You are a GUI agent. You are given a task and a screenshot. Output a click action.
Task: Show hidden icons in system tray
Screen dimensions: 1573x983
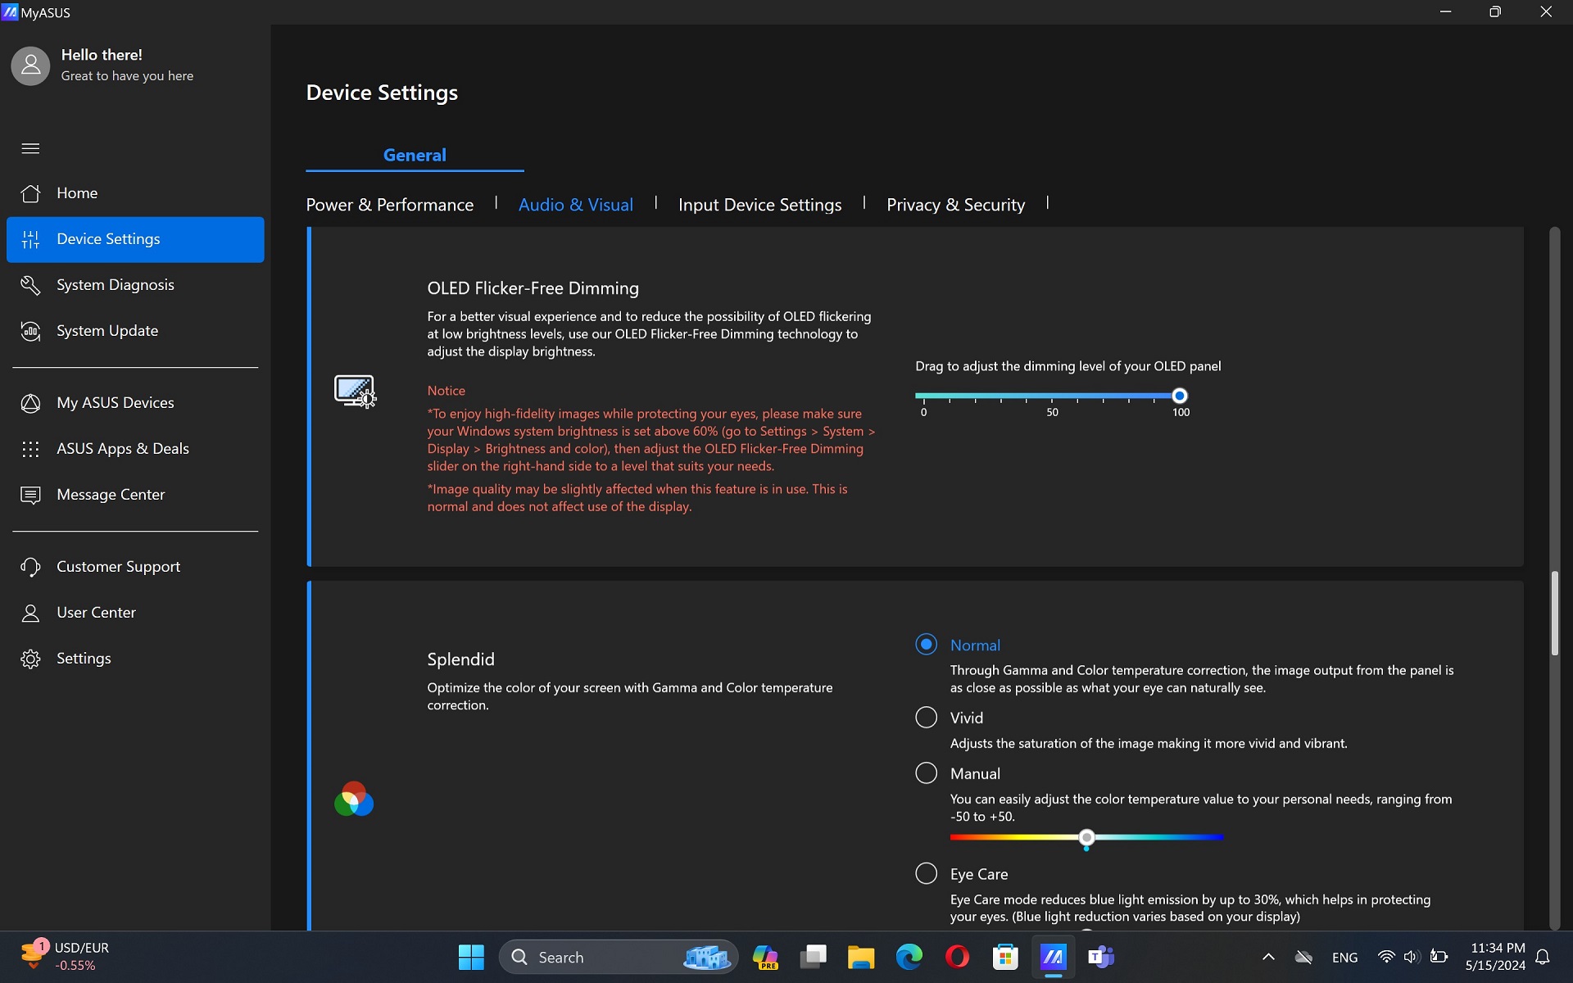(1268, 957)
